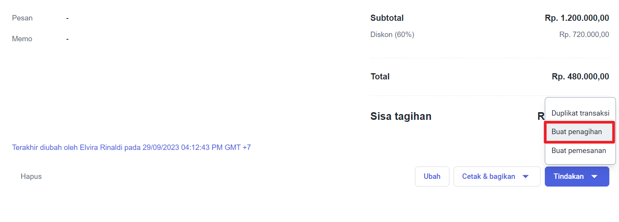Click the arrow icon on Tindakan button
Screen dimensions: 619x222
[x=594, y=177]
